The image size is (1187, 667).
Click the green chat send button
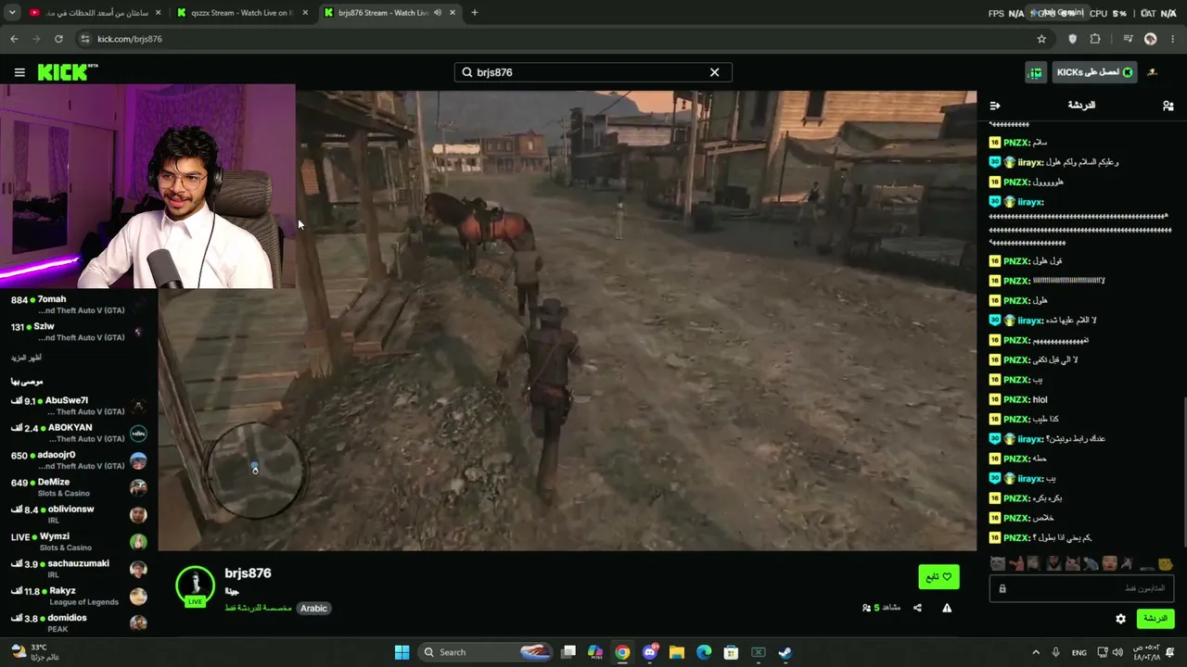click(1155, 618)
